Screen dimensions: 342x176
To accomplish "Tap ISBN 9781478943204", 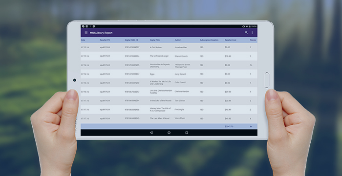I will coord(132,56).
